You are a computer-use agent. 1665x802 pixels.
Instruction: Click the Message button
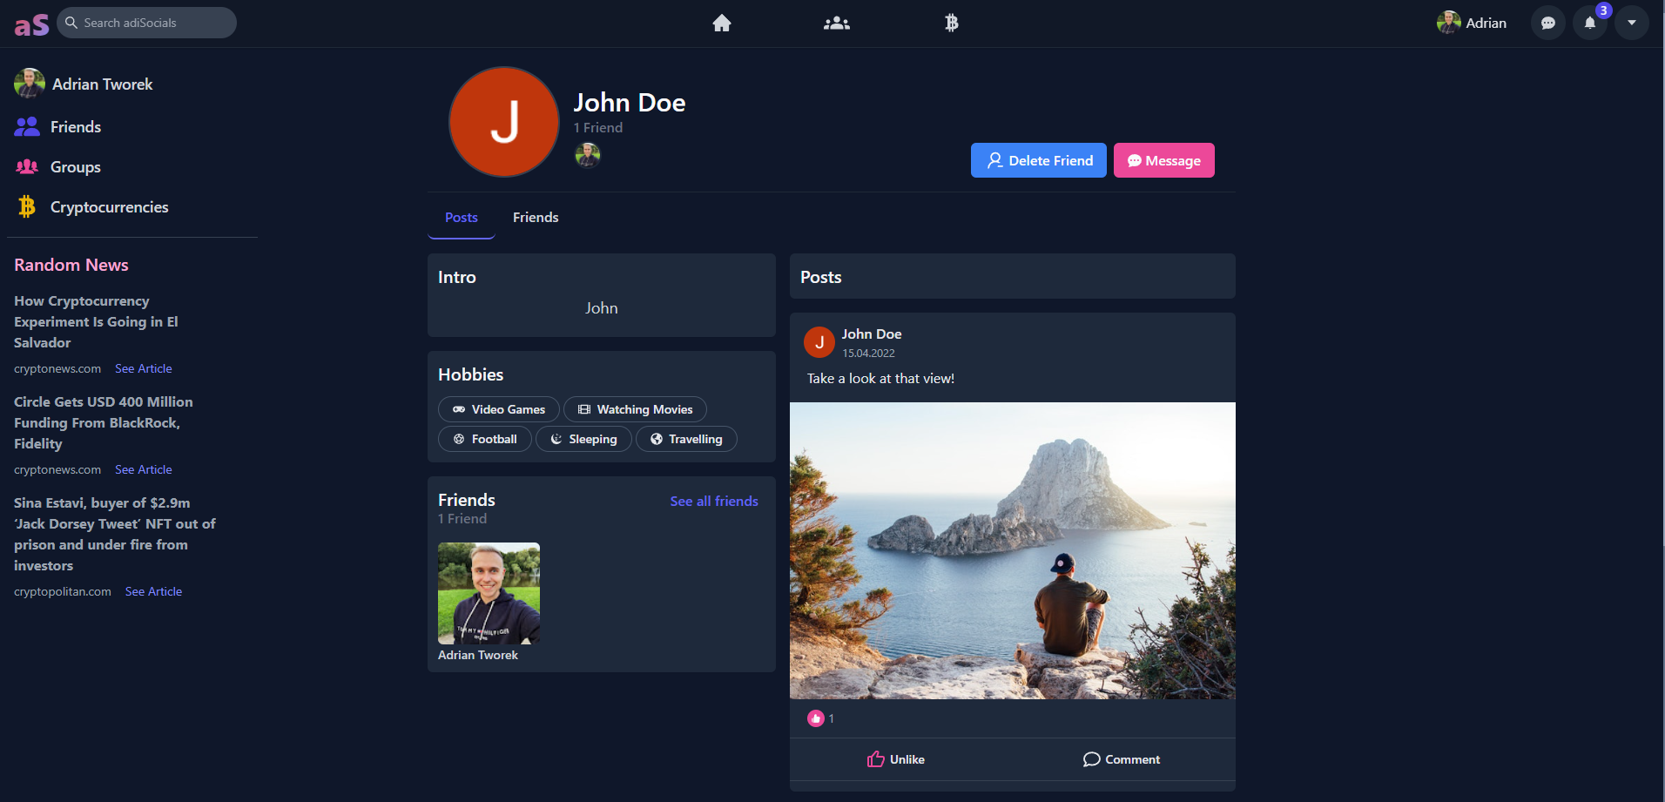pos(1164,160)
